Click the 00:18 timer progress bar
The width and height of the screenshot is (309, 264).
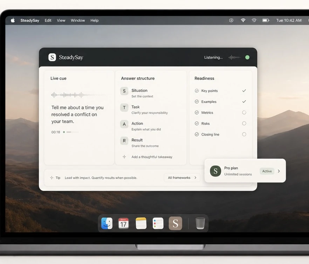tap(72, 132)
